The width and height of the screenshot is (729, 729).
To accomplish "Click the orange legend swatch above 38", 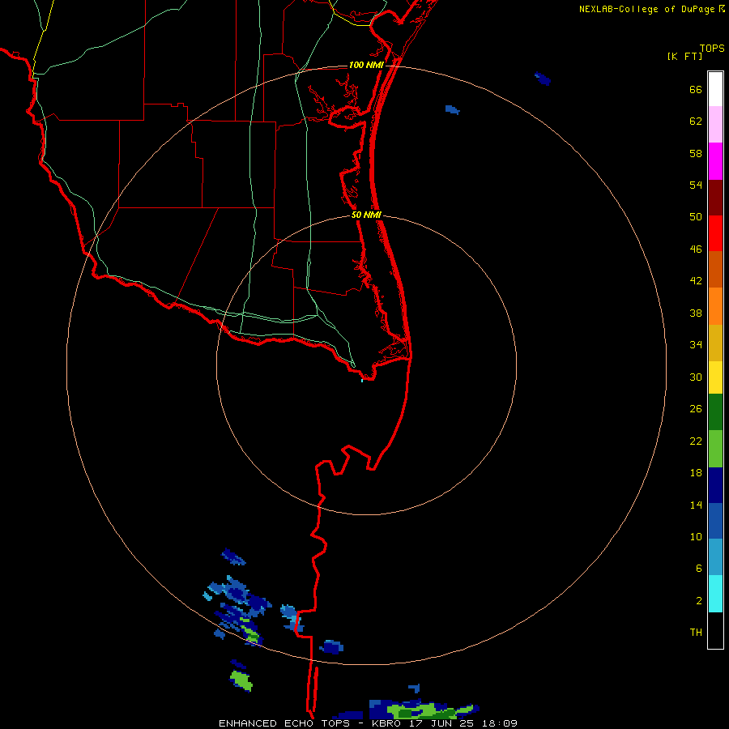I will [715, 306].
